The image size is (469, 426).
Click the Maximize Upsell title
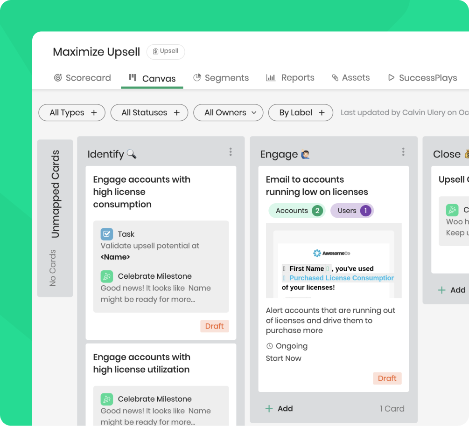(x=96, y=52)
